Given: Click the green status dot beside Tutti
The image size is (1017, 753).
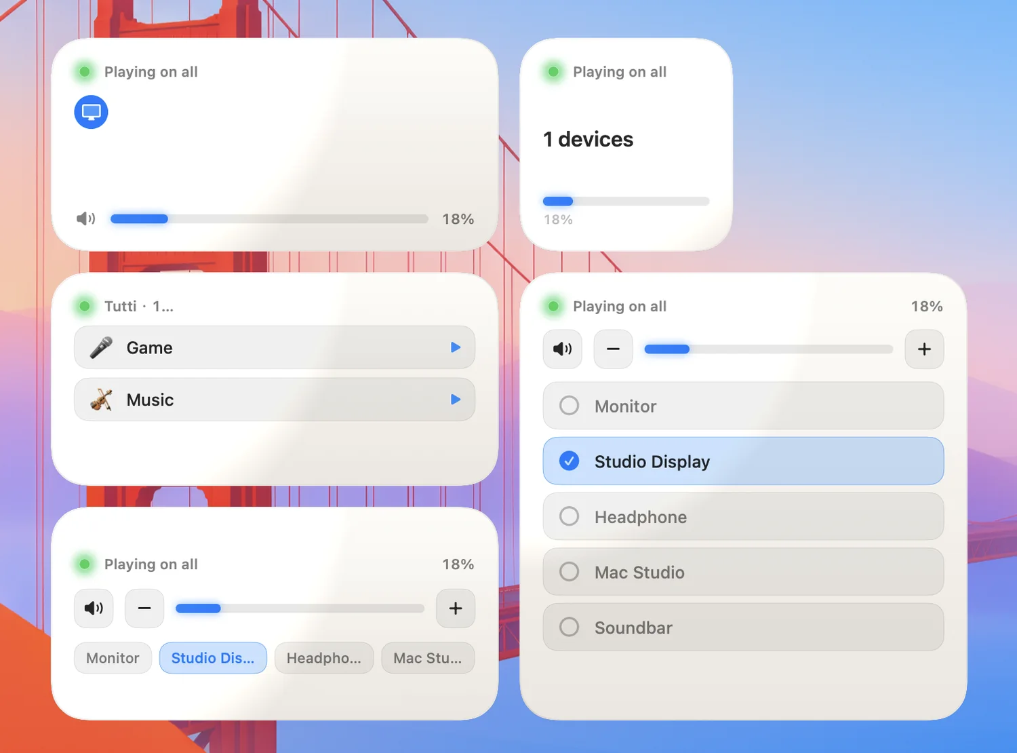Looking at the screenshot, I should (85, 306).
